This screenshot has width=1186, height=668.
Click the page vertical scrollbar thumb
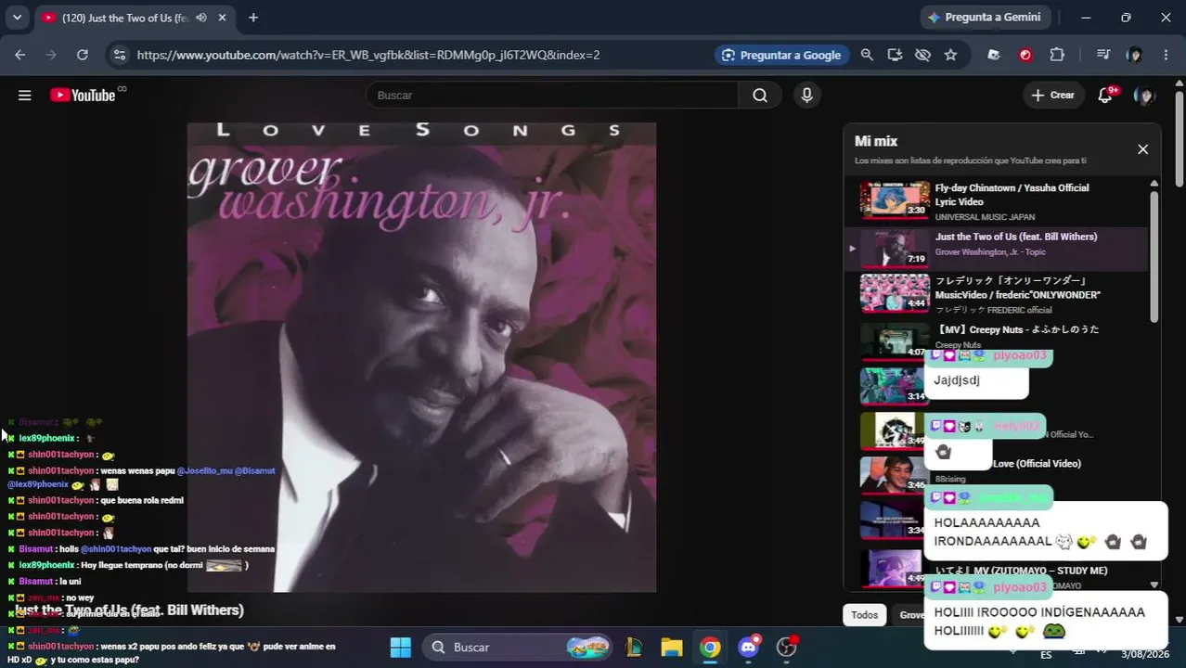tap(1180, 139)
